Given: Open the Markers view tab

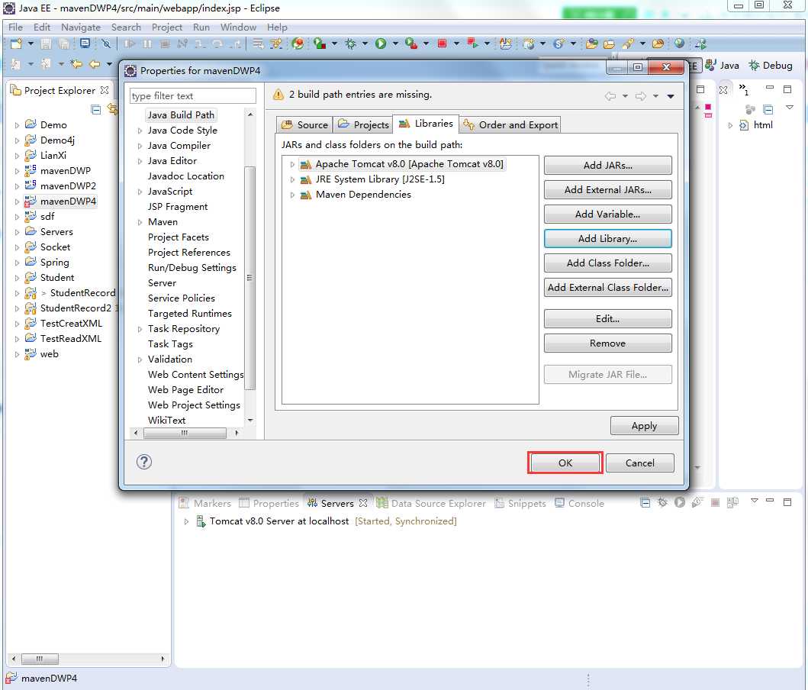Looking at the screenshot, I should pos(205,503).
